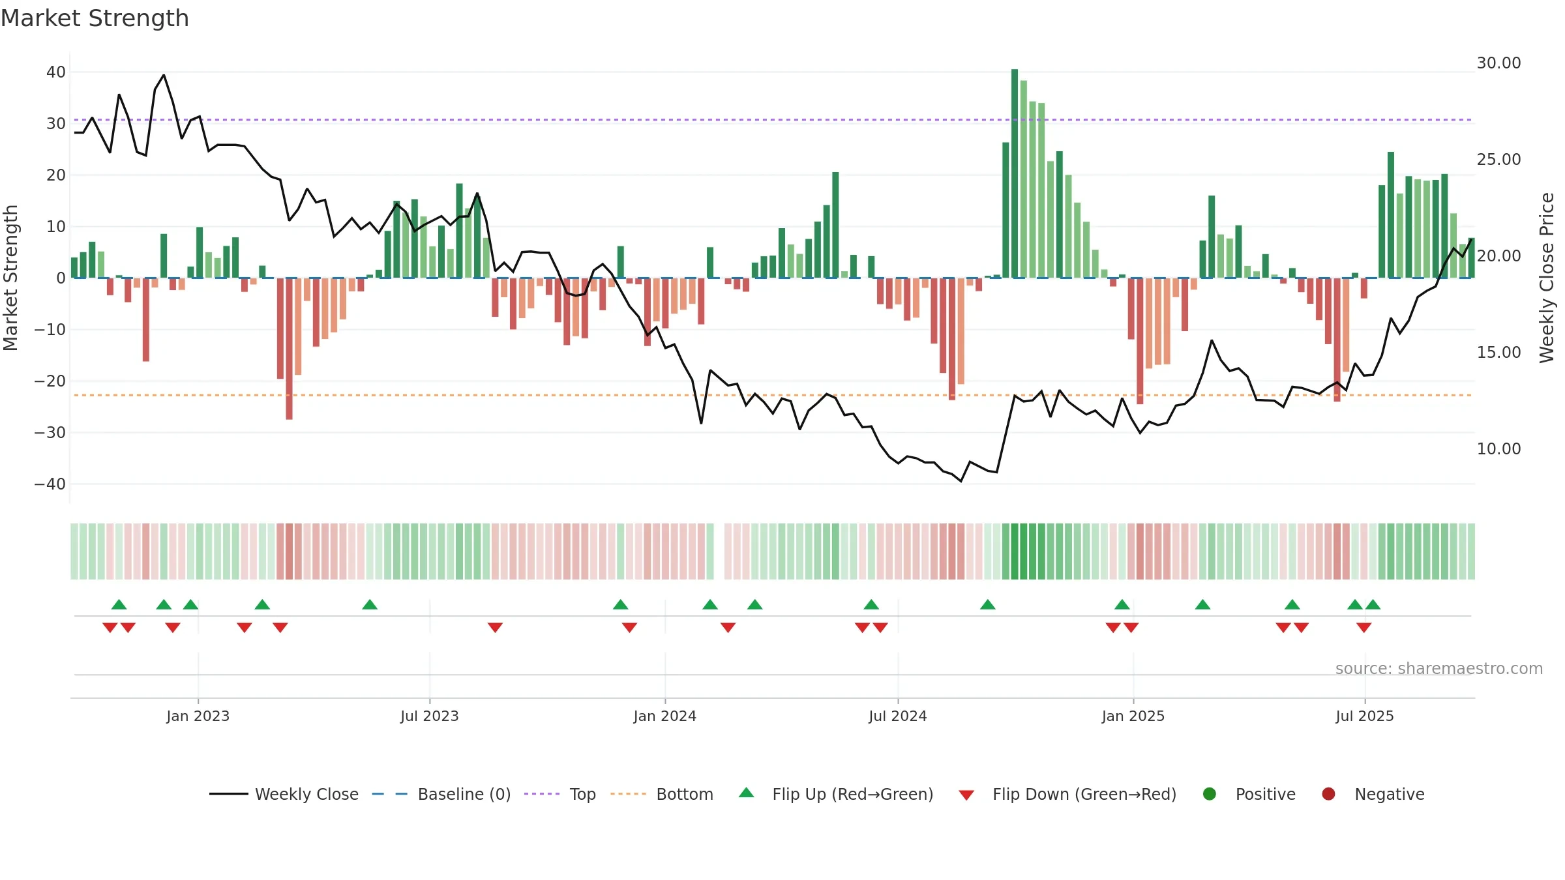Toggle the Negative legend entry
Image resolution: width=1565 pixels, height=880 pixels.
tap(1373, 794)
